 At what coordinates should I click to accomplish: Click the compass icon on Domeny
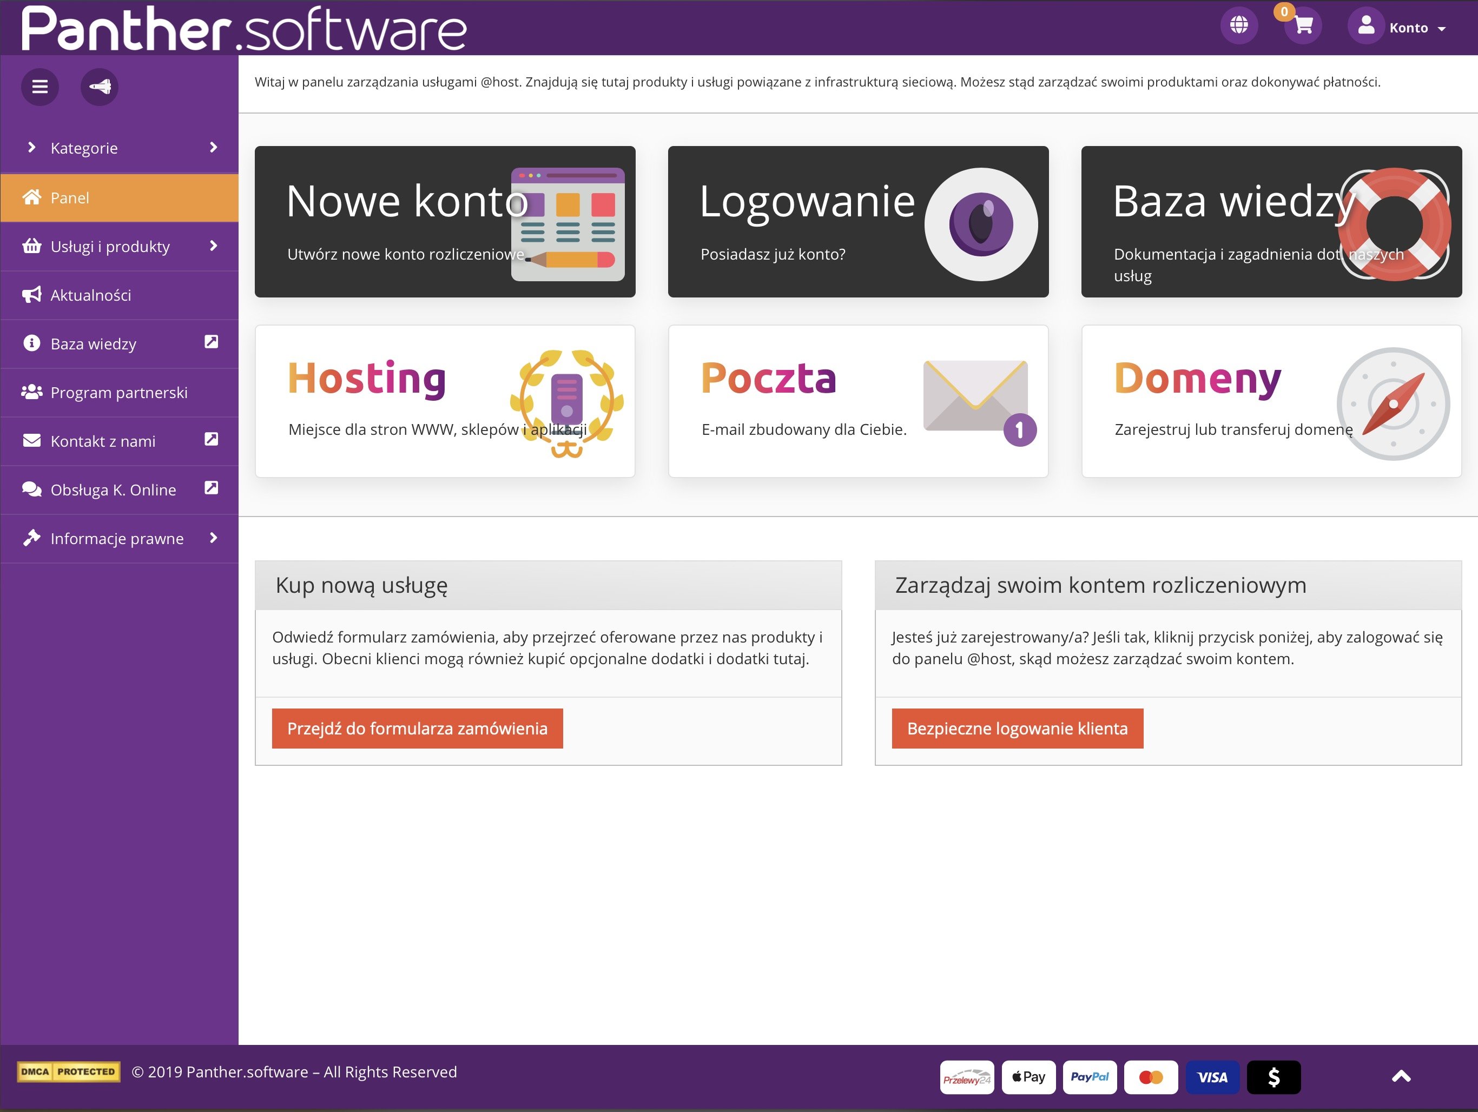(1393, 403)
